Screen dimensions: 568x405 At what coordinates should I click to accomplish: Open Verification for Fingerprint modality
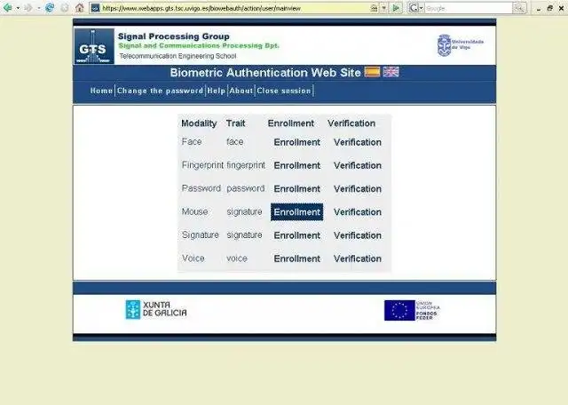coord(358,165)
